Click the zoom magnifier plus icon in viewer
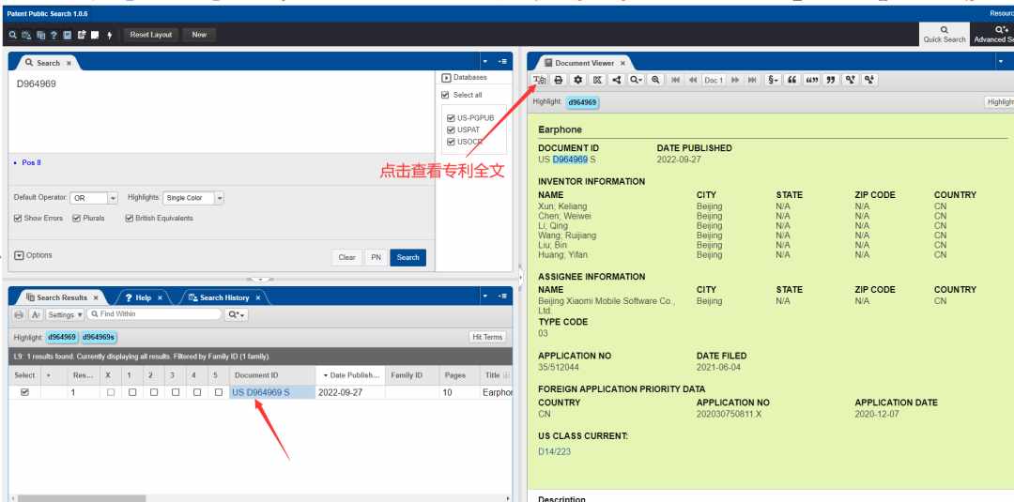Screen dimensions: 1014x502 (655, 80)
